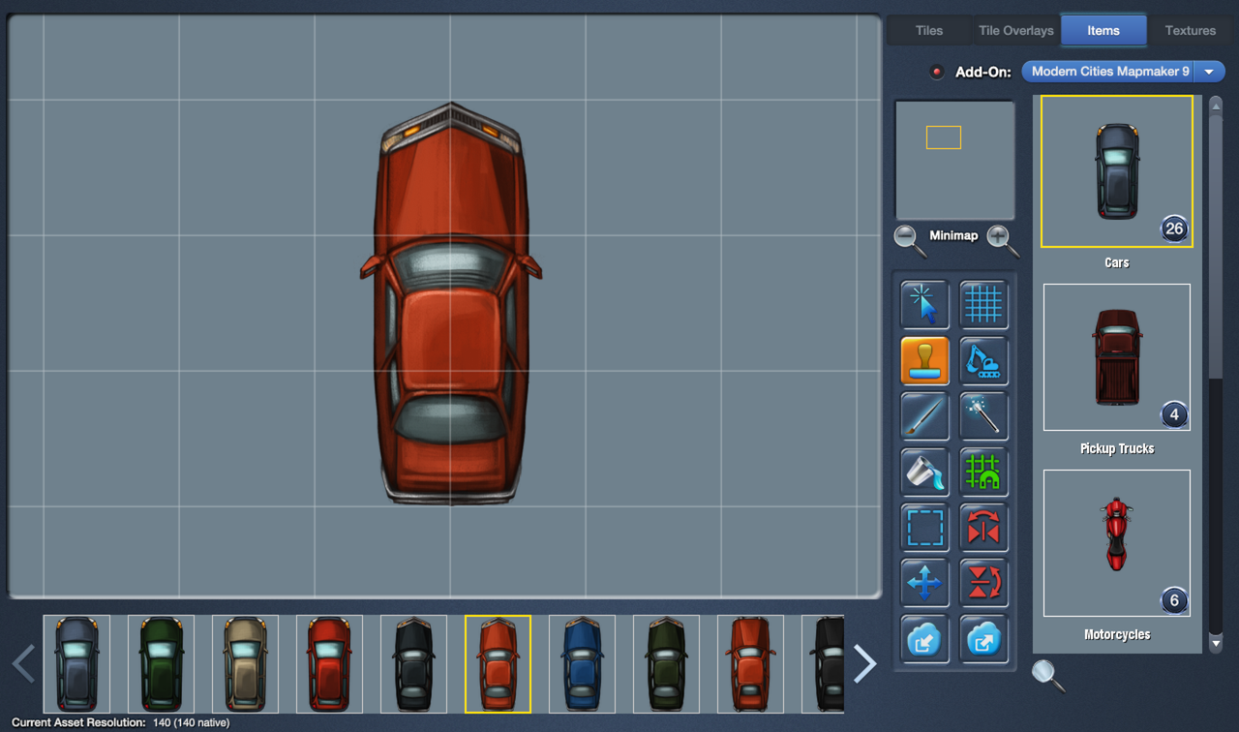Pick the dark green sedan in asset strip

666,664
